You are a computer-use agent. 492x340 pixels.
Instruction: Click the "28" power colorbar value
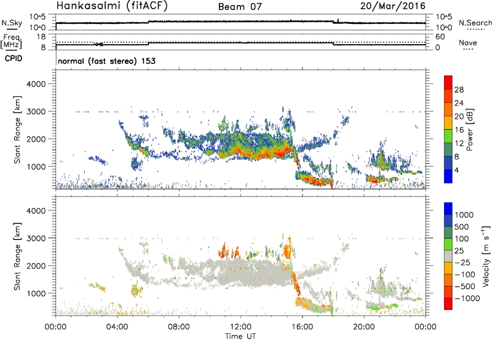point(459,90)
